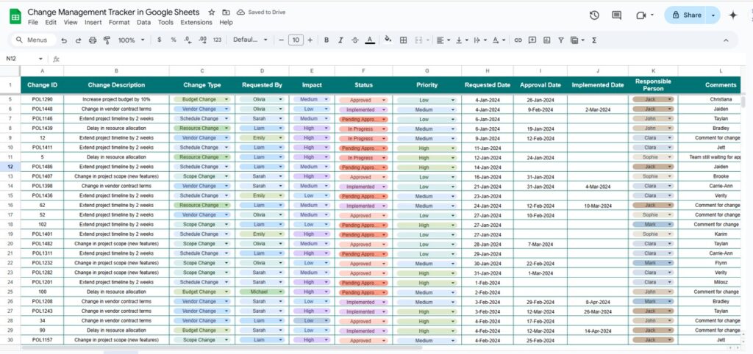753x354 pixels.
Task: Open text rotation dropdown
Action: click(499, 40)
